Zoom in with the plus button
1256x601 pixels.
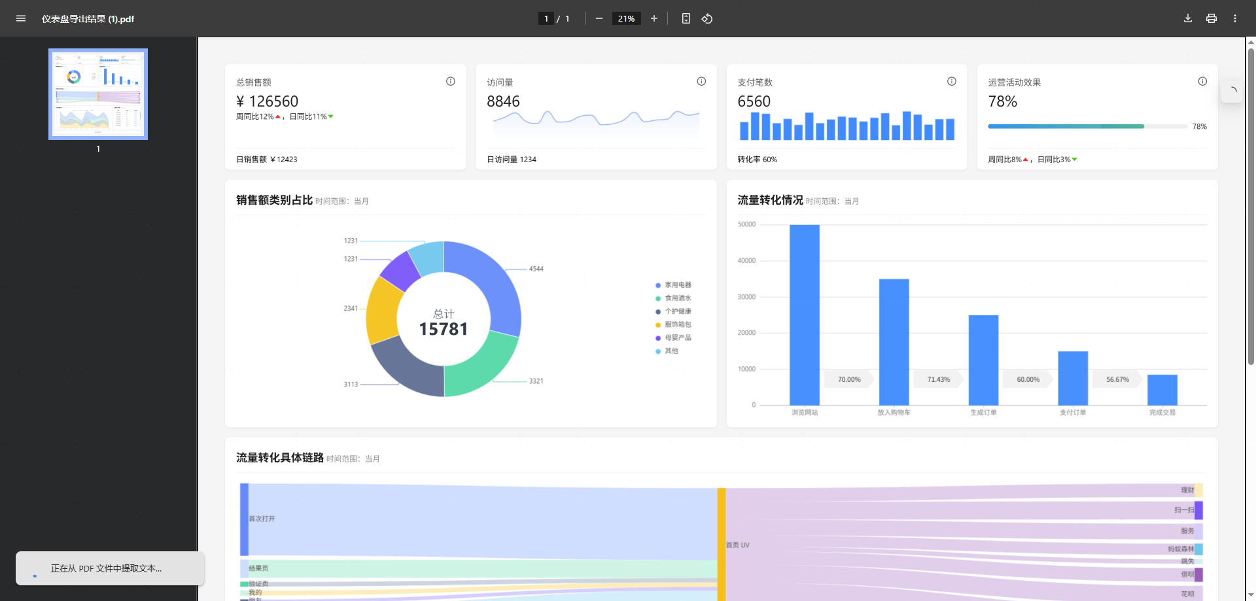[654, 18]
